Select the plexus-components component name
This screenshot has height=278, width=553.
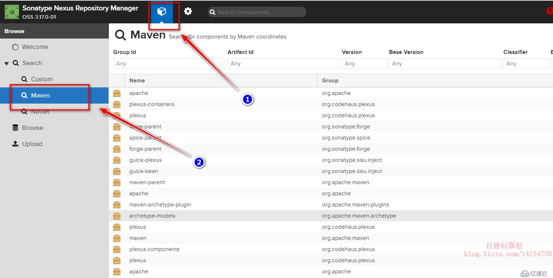(155, 249)
